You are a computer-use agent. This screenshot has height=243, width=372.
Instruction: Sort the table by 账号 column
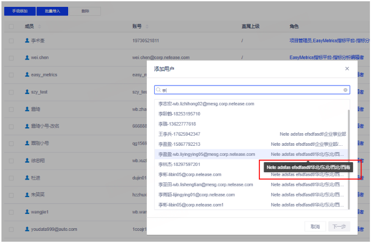pyautogui.click(x=146, y=26)
